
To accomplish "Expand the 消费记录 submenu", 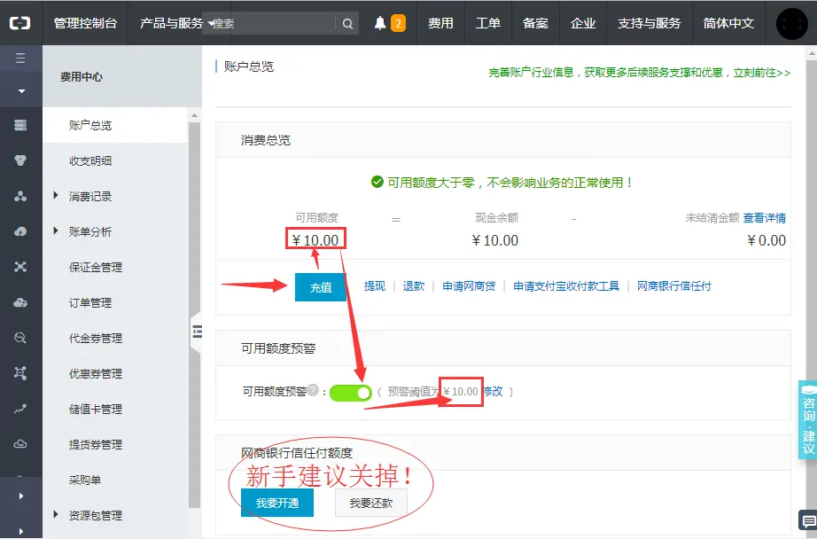I will click(x=56, y=196).
